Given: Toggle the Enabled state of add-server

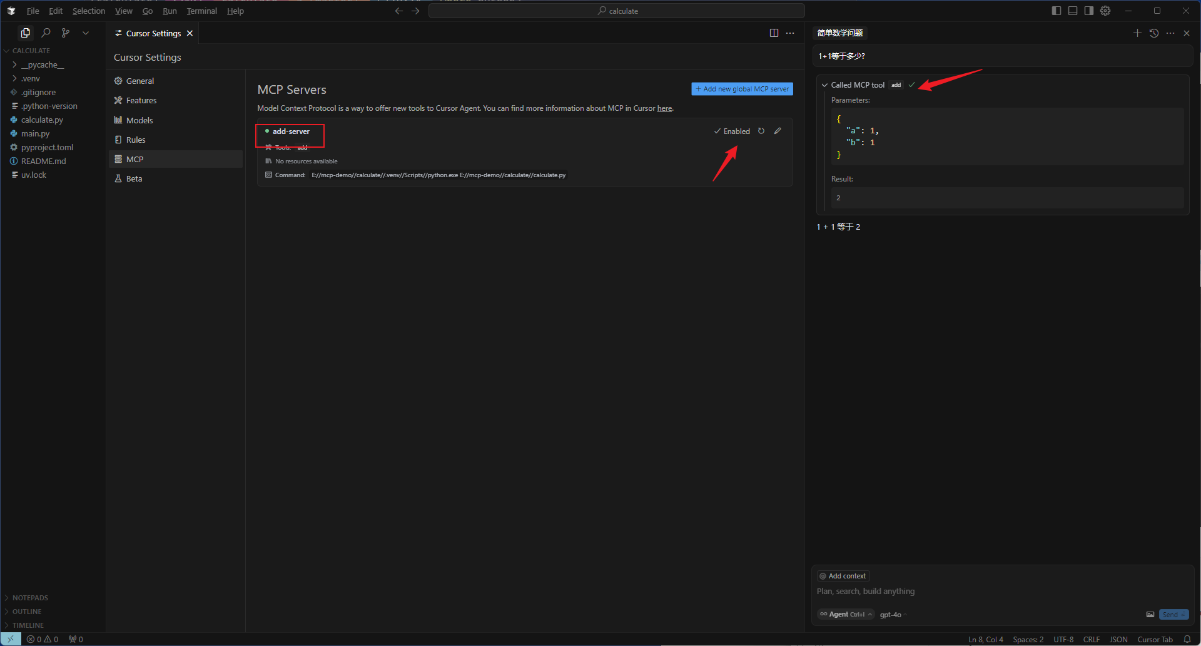Looking at the screenshot, I should pos(732,131).
